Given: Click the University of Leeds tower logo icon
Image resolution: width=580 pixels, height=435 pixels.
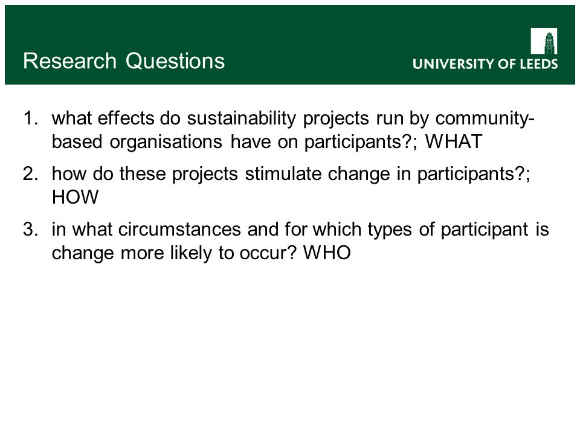Looking at the screenshot, I should pyautogui.click(x=544, y=41).
